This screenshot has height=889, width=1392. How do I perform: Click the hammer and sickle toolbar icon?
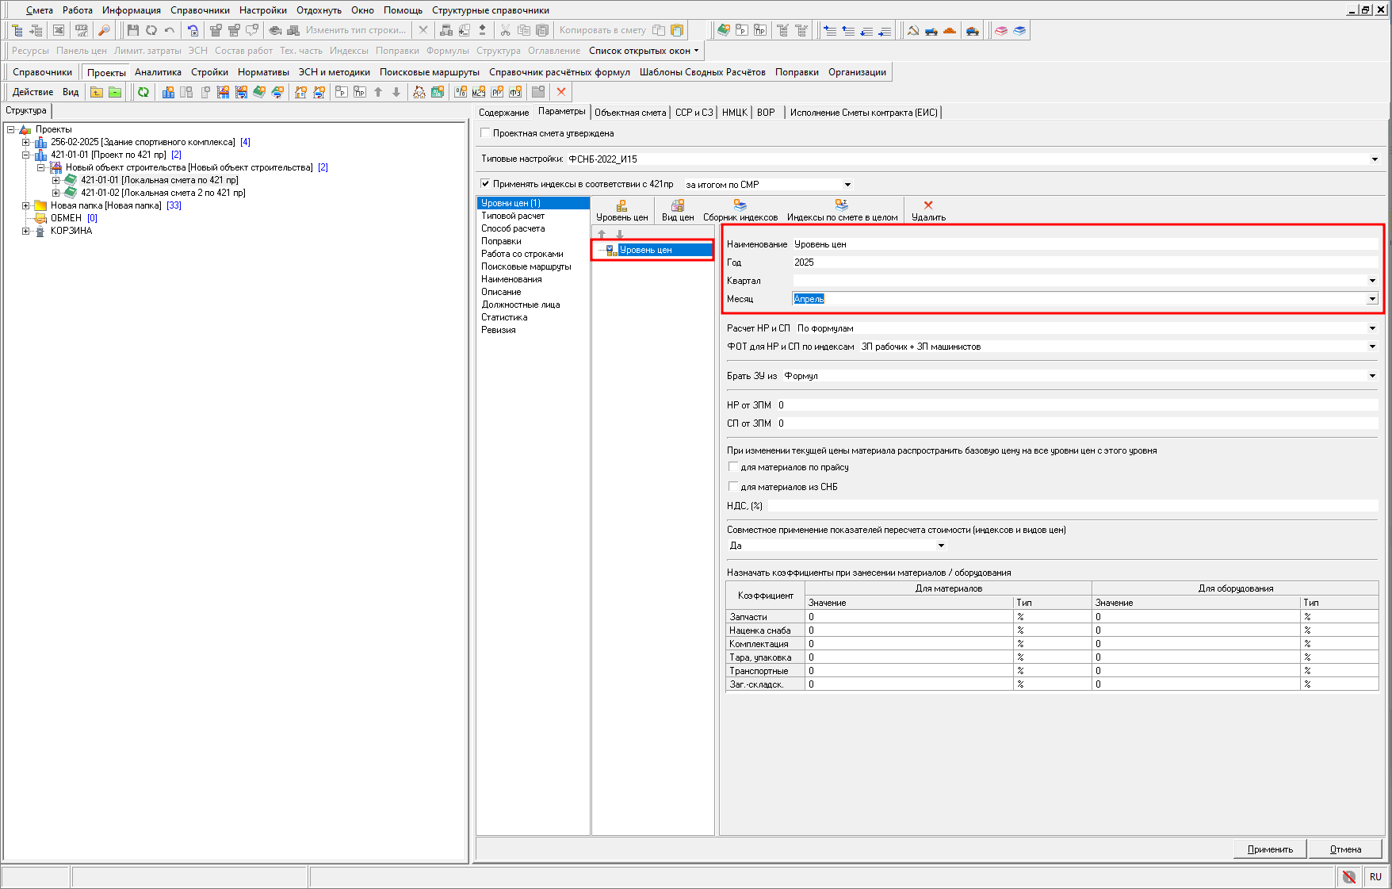(x=913, y=30)
